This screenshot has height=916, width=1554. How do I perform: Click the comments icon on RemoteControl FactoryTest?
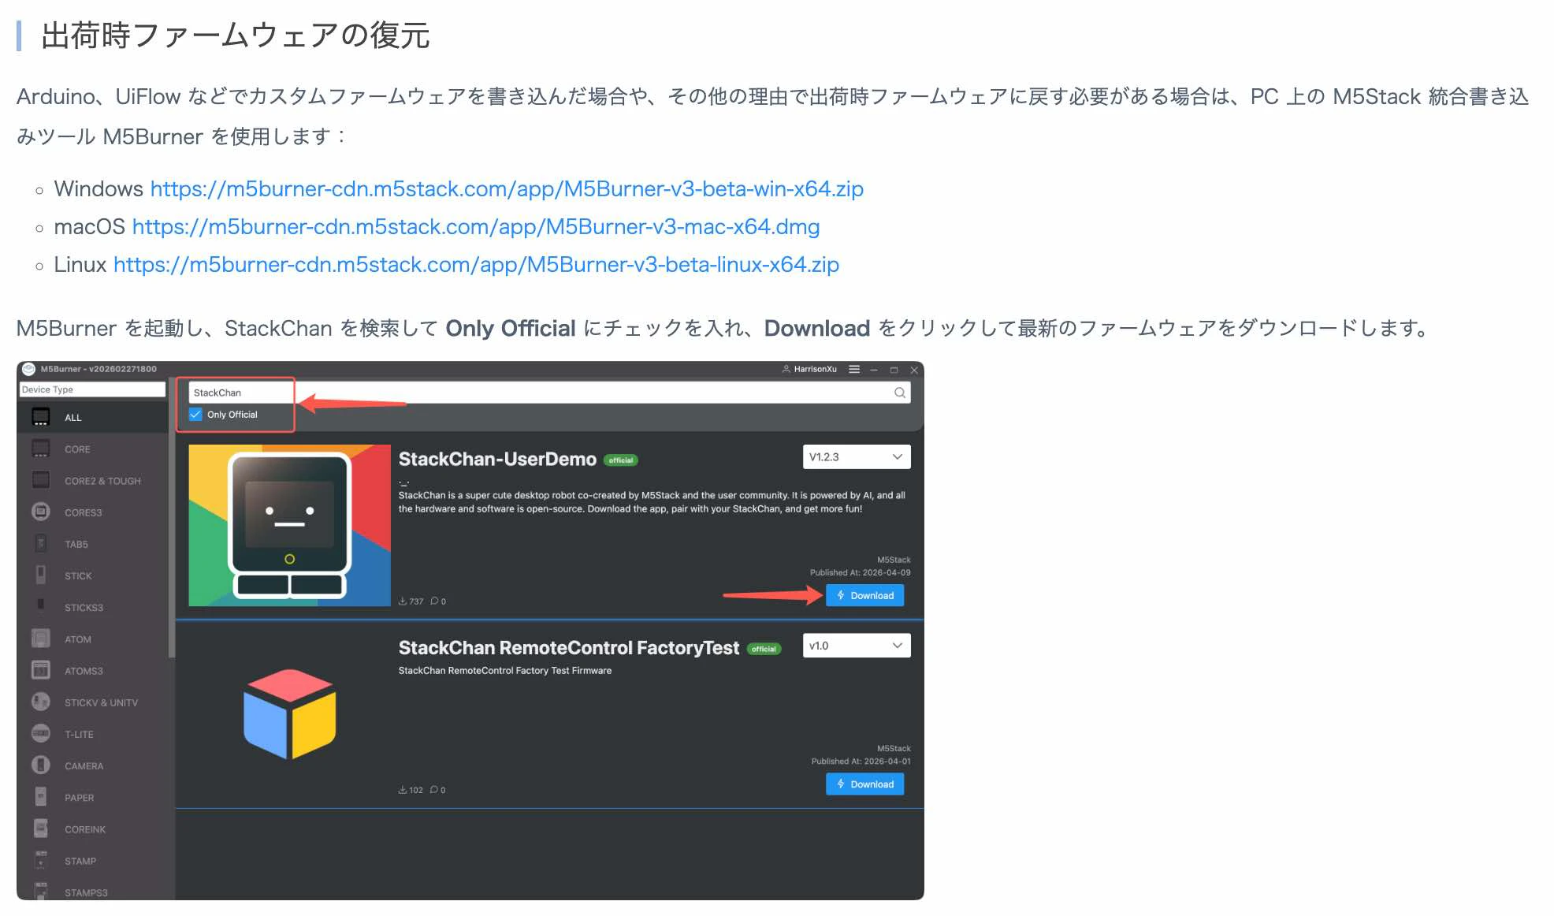[434, 790]
